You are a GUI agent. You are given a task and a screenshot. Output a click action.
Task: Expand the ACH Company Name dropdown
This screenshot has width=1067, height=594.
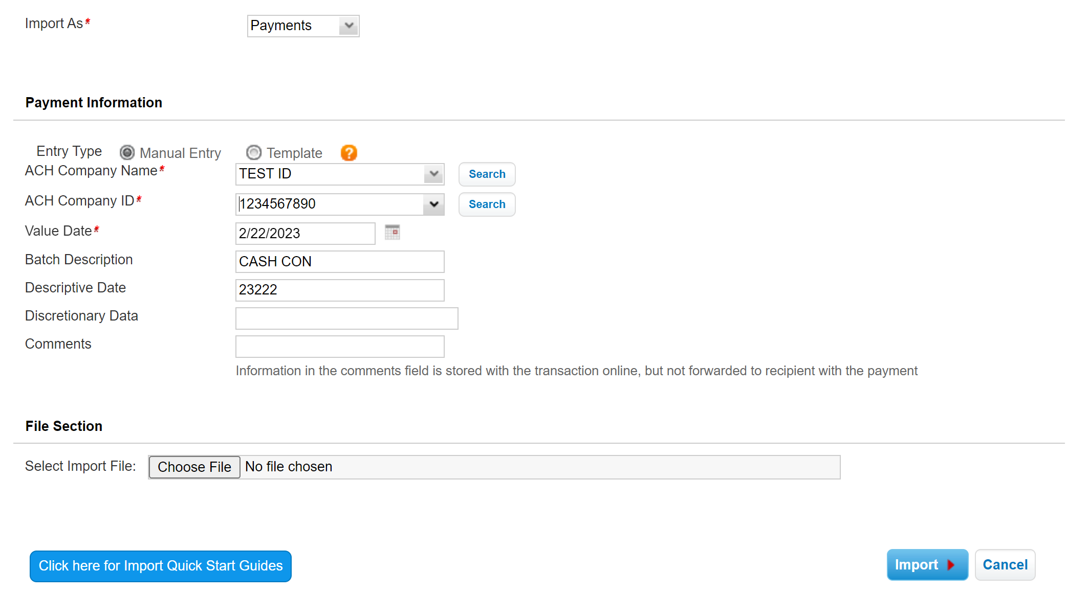tap(433, 174)
